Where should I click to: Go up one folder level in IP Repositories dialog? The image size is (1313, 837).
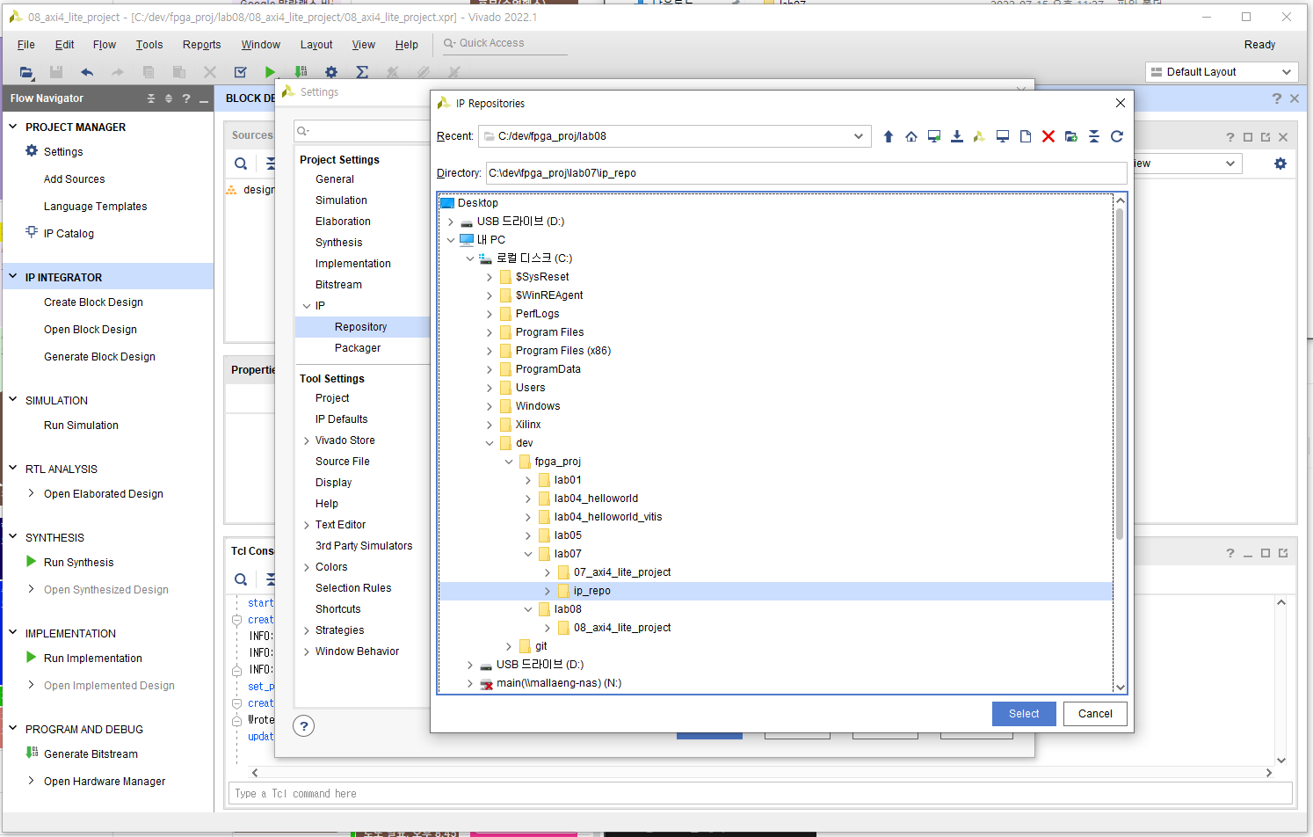click(888, 136)
